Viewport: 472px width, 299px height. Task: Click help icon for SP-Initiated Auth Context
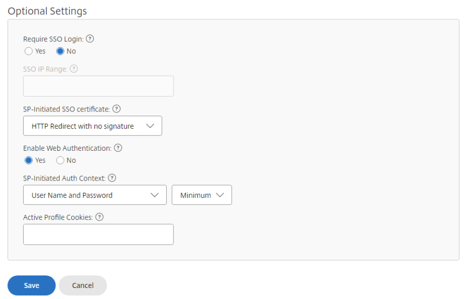point(112,178)
